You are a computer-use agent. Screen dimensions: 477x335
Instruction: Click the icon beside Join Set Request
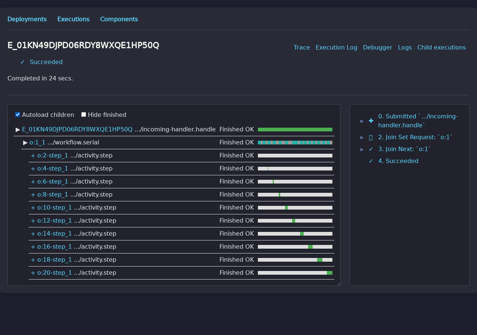(371, 137)
